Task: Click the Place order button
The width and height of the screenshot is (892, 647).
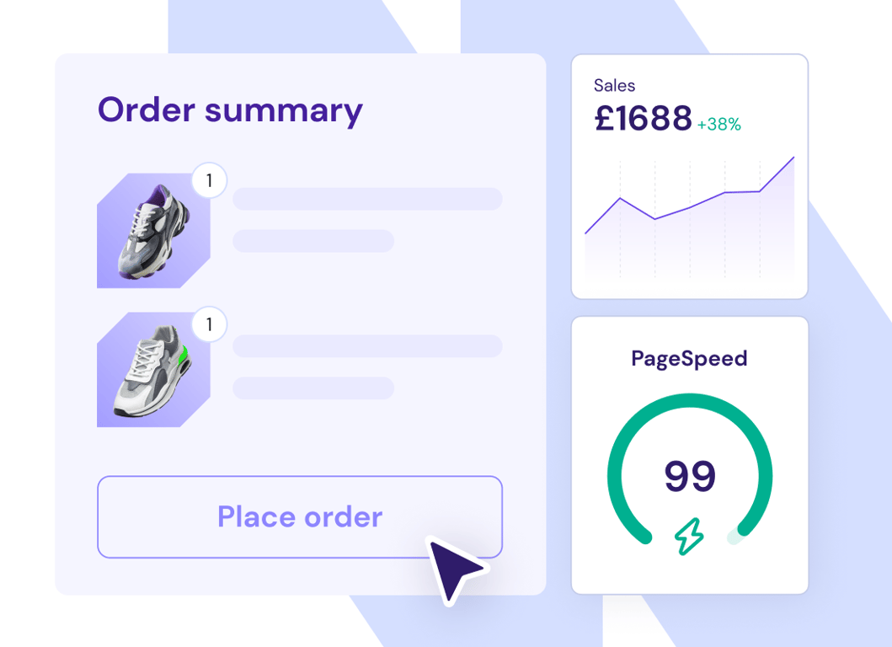Action: click(300, 516)
